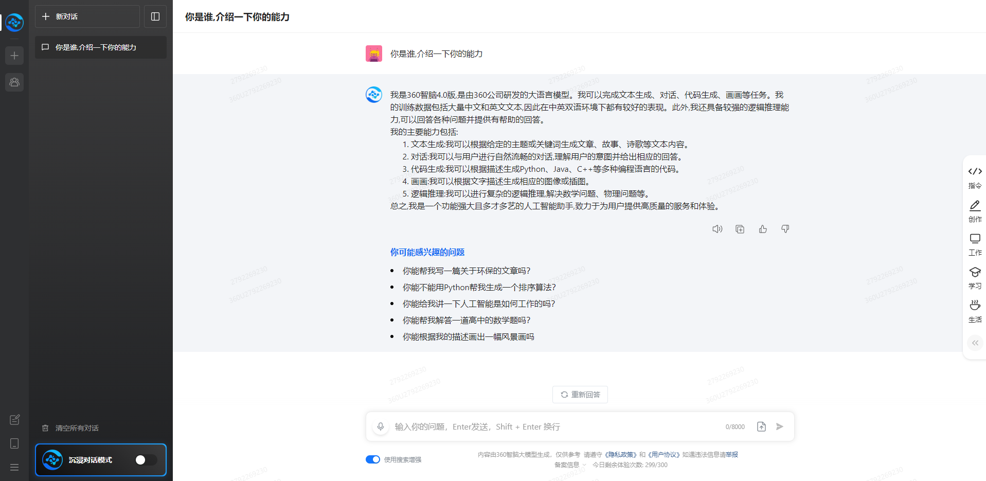Image resolution: width=986 pixels, height=481 pixels.
Task: Collapse the right tool panel with double chevron
Action: 975,343
